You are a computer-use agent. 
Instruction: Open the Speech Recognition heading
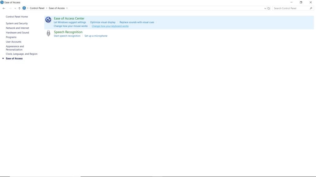point(68,32)
